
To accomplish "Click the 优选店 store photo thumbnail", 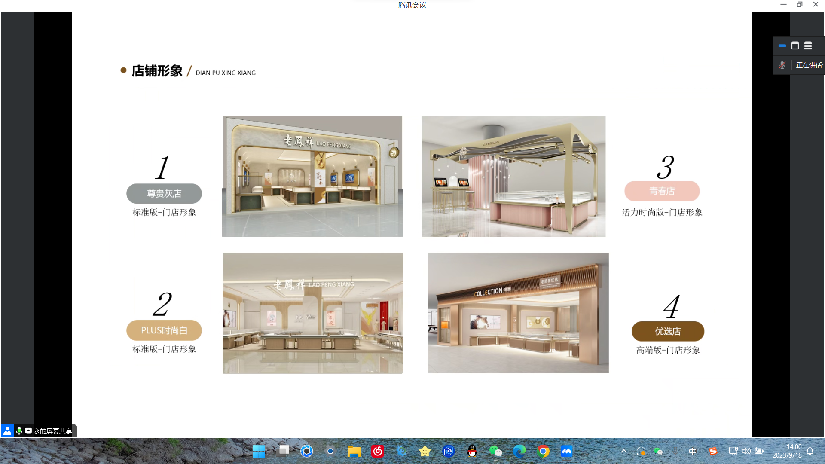I will [518, 313].
